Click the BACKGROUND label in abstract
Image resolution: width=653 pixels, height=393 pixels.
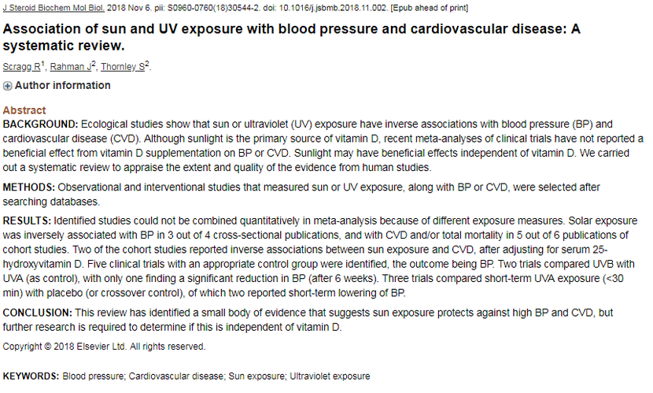(40, 124)
